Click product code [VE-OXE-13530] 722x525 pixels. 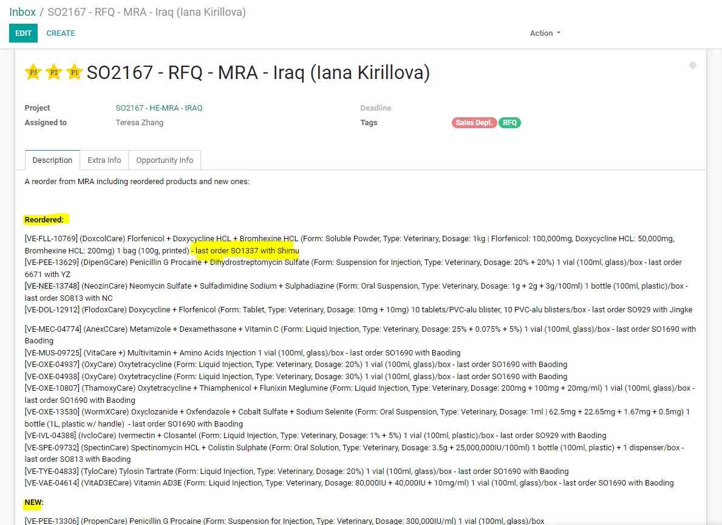(x=52, y=411)
